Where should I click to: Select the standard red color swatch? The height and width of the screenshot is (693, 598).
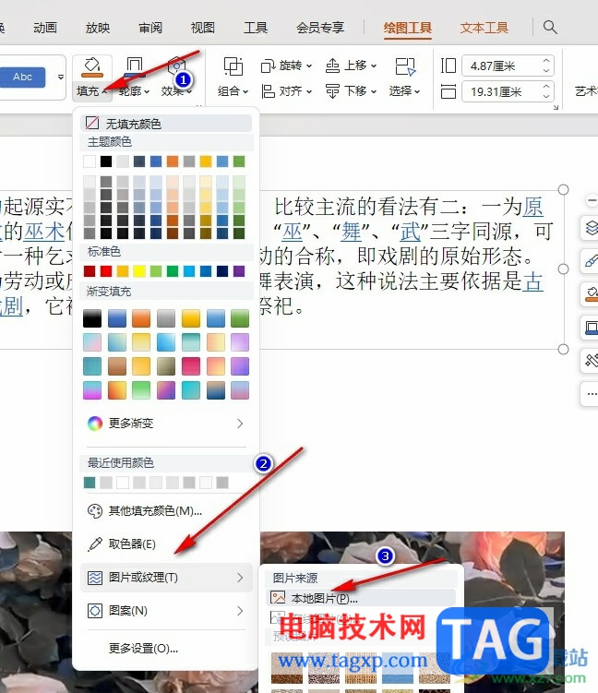106,271
